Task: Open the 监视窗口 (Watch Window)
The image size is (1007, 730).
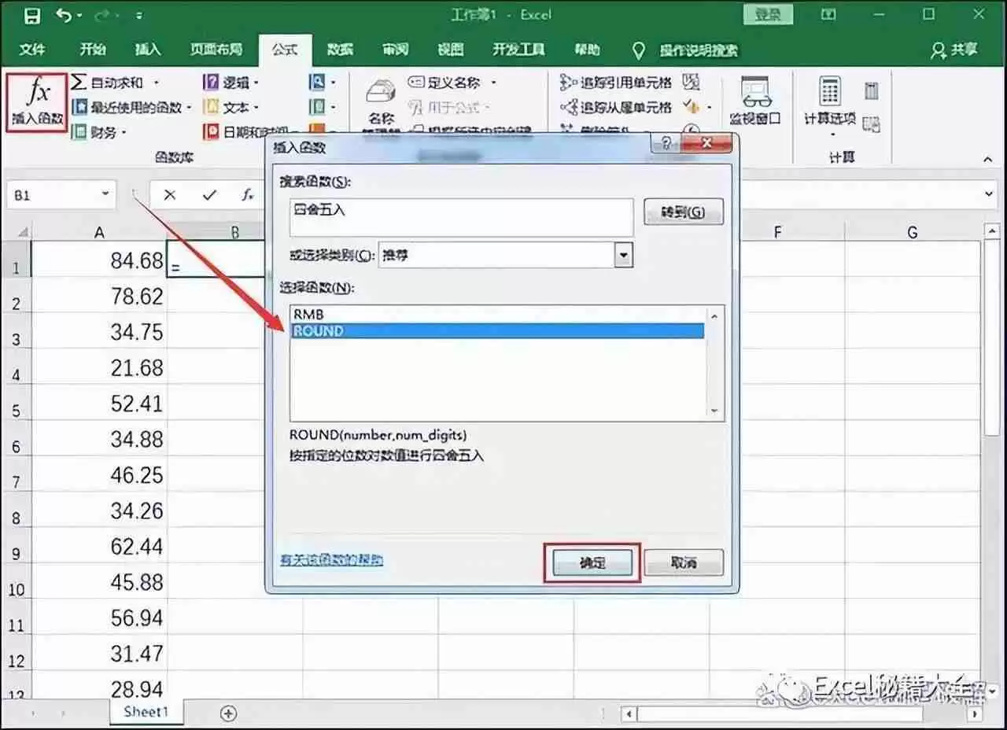Action: click(756, 101)
